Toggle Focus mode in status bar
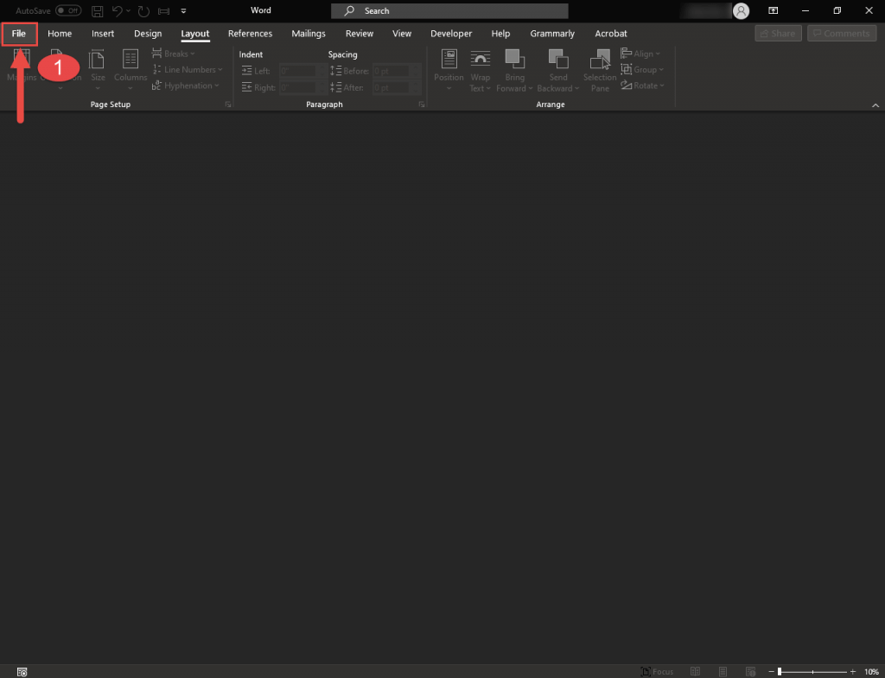The width and height of the screenshot is (885, 678). 657,671
